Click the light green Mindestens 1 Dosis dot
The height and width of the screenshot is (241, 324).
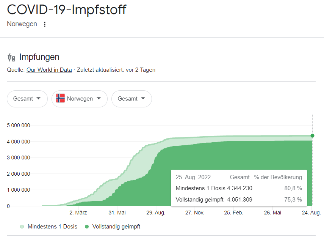[x=22, y=227]
